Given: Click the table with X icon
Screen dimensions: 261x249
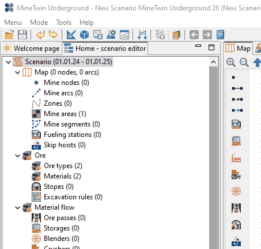Looking at the screenshot, I should 98,35.
